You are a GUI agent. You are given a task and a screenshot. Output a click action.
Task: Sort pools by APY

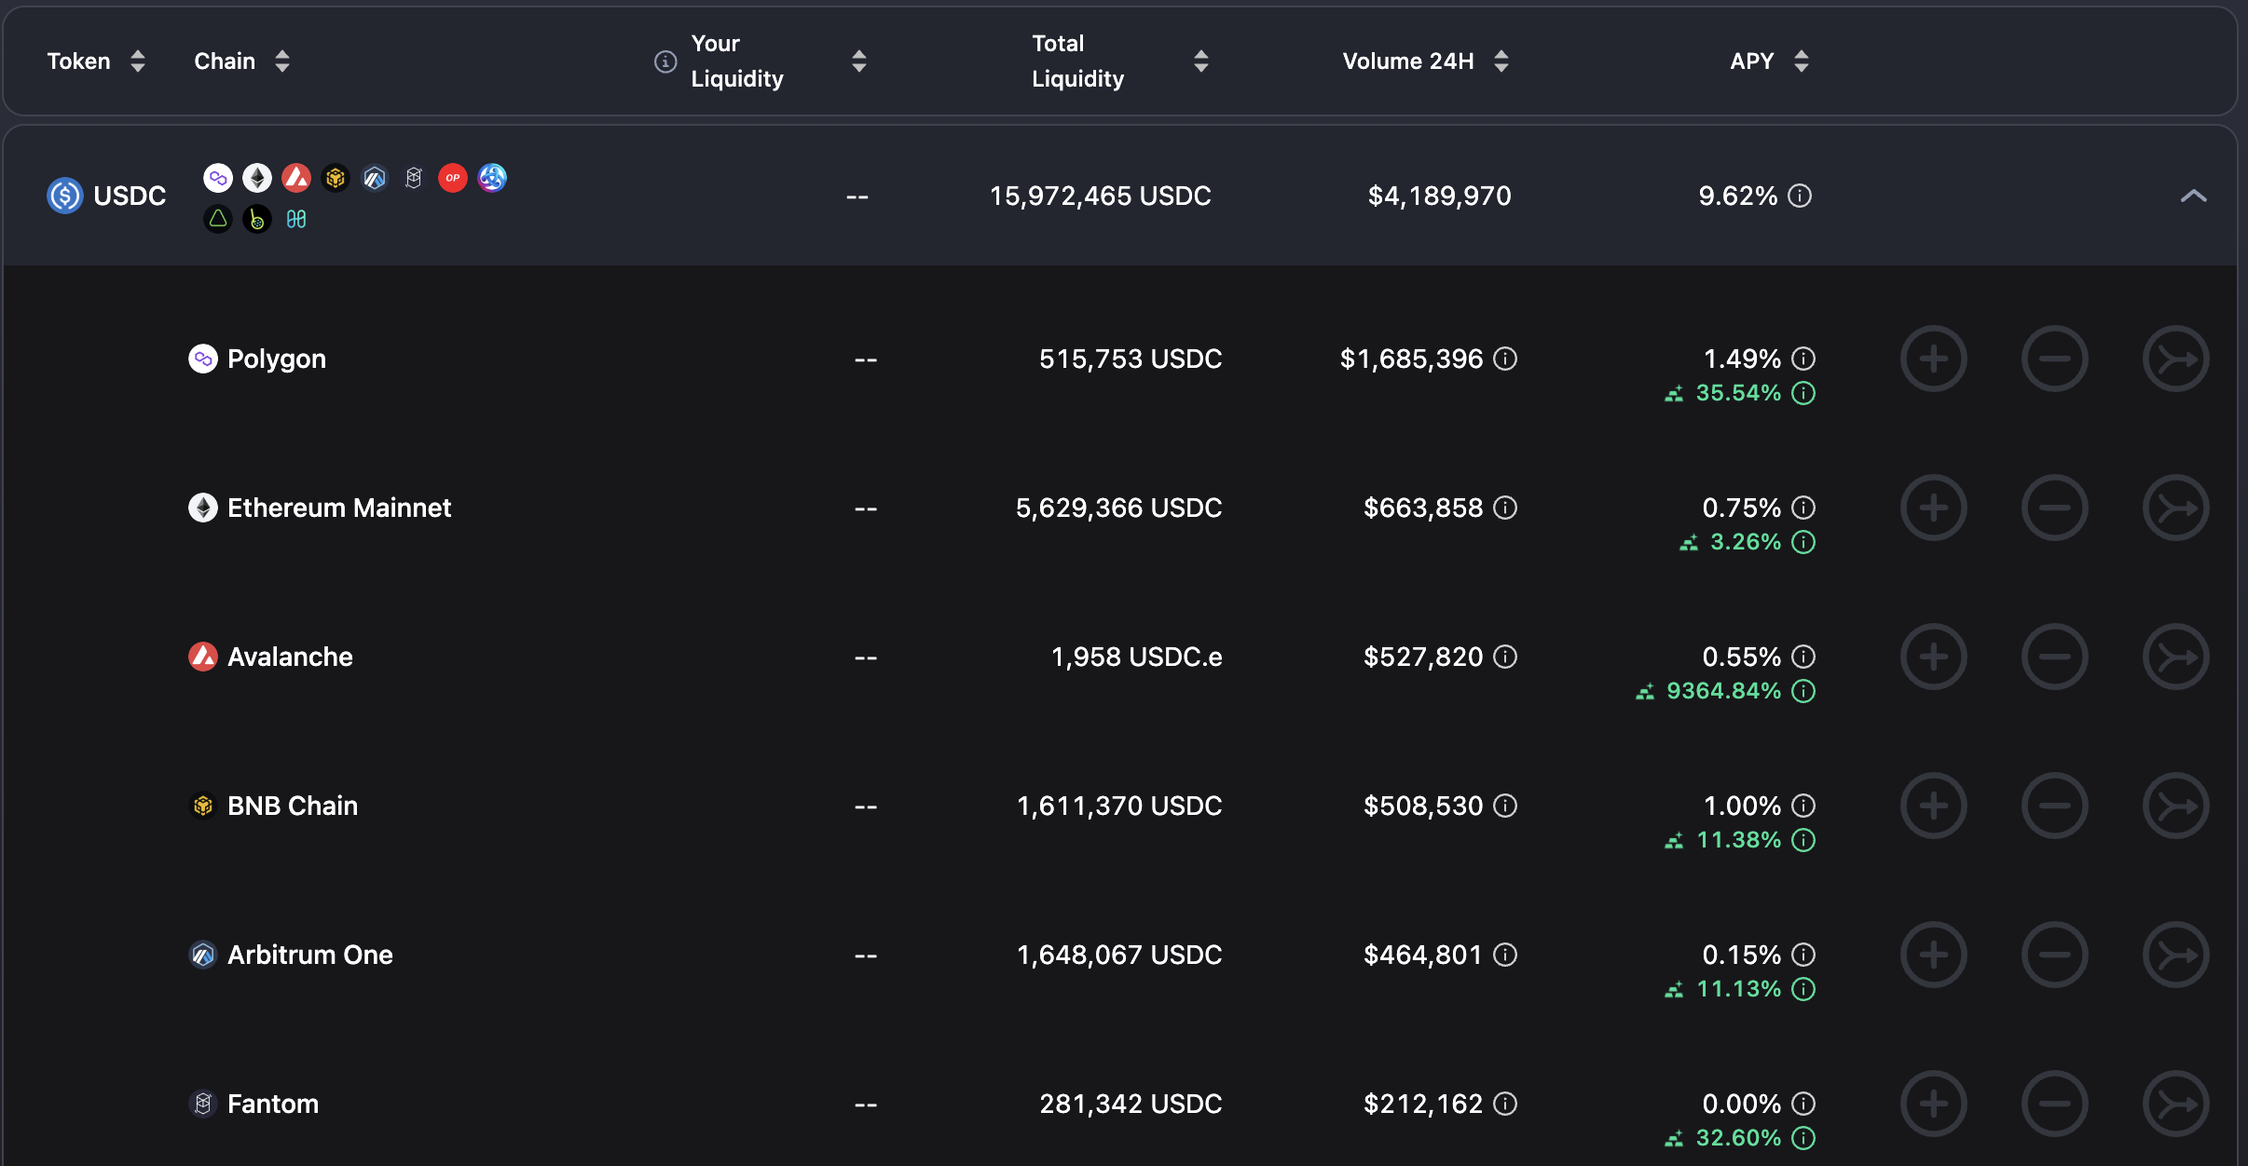click(x=1802, y=61)
